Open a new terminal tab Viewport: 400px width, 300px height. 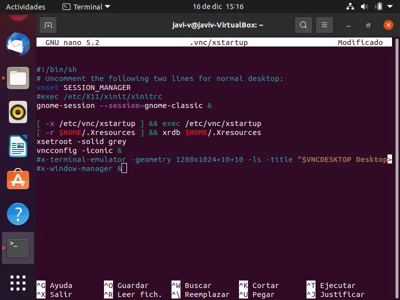point(48,24)
